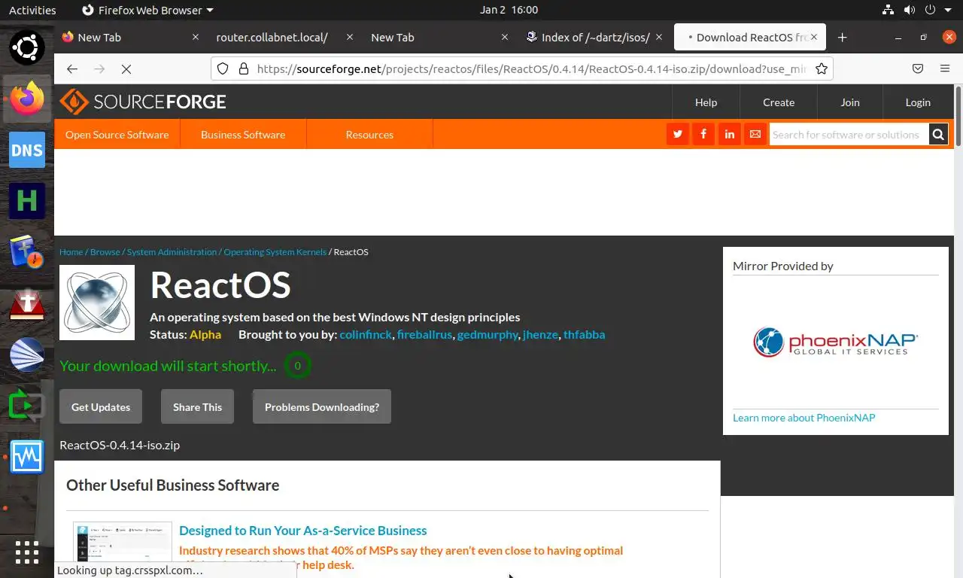Open SourceForge Facebook icon

click(x=703, y=134)
